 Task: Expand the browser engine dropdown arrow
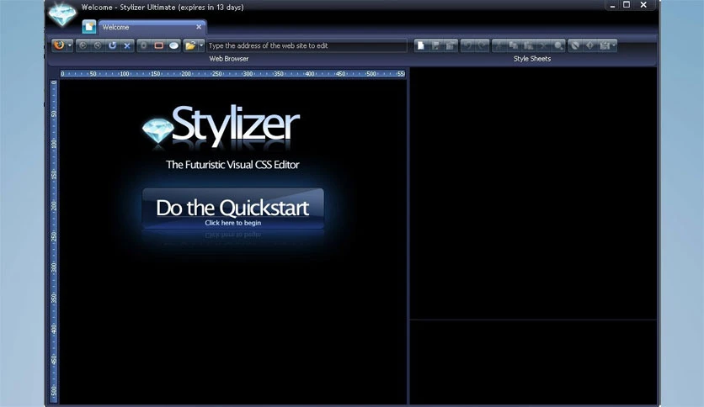pyautogui.click(x=70, y=45)
